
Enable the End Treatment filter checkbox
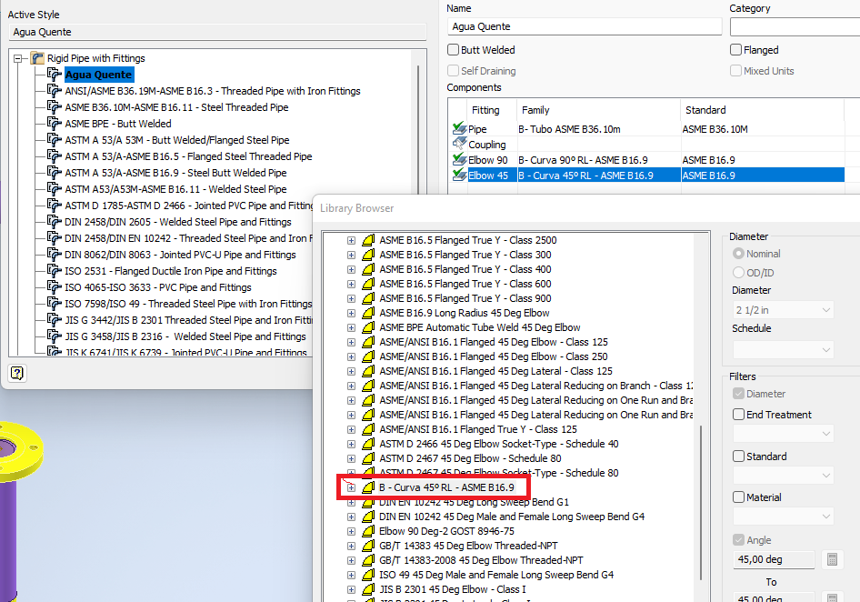(x=739, y=415)
